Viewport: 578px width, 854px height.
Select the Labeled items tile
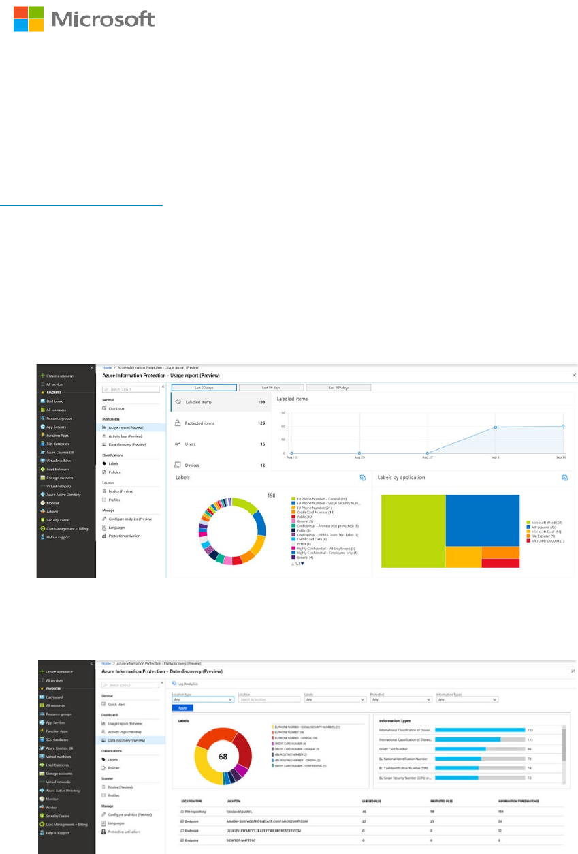tap(221, 402)
